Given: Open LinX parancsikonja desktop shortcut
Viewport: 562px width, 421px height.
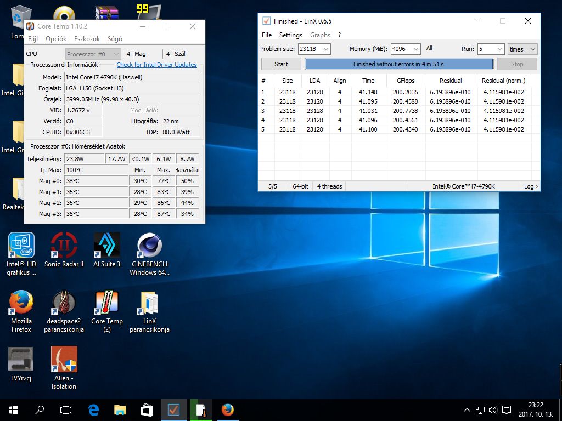Looking at the screenshot, I should click(x=149, y=311).
